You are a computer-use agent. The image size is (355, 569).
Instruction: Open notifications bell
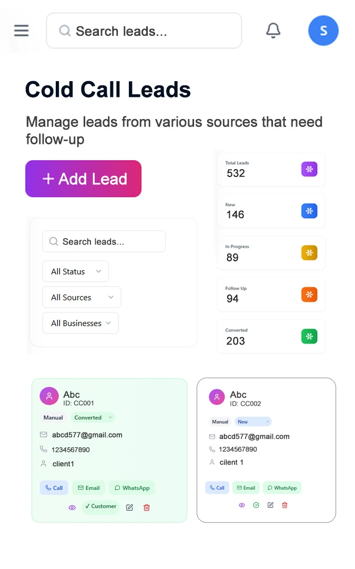[273, 31]
